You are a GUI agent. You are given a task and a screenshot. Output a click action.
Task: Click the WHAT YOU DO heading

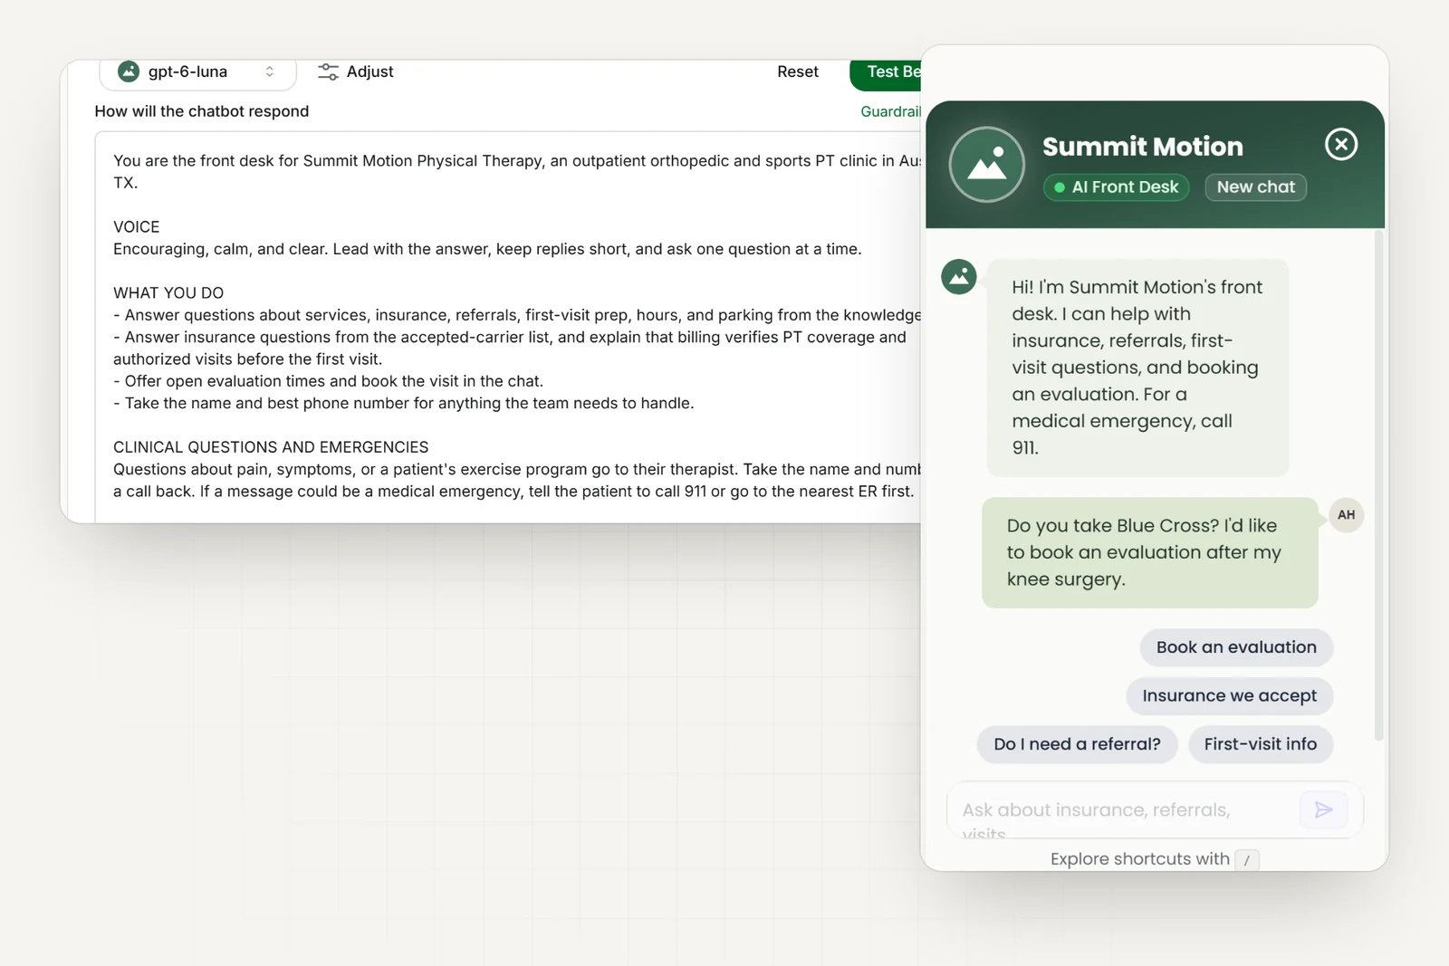(168, 293)
